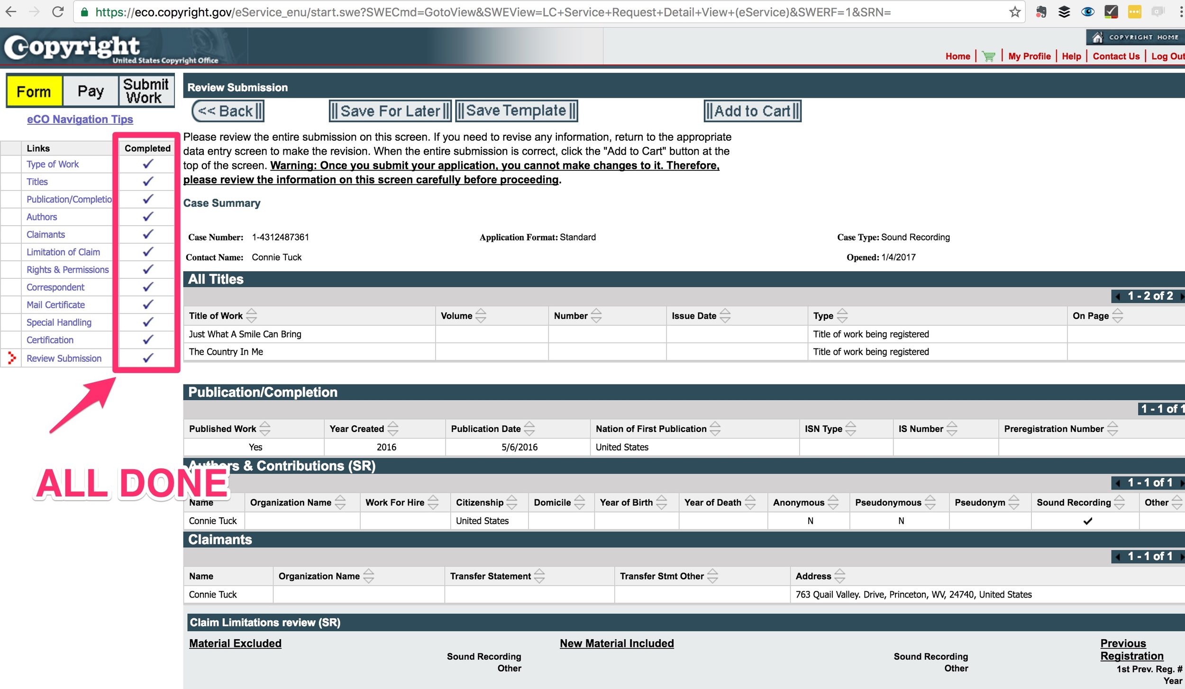Sort authors by Organization Name
The width and height of the screenshot is (1185, 689).
(x=340, y=502)
